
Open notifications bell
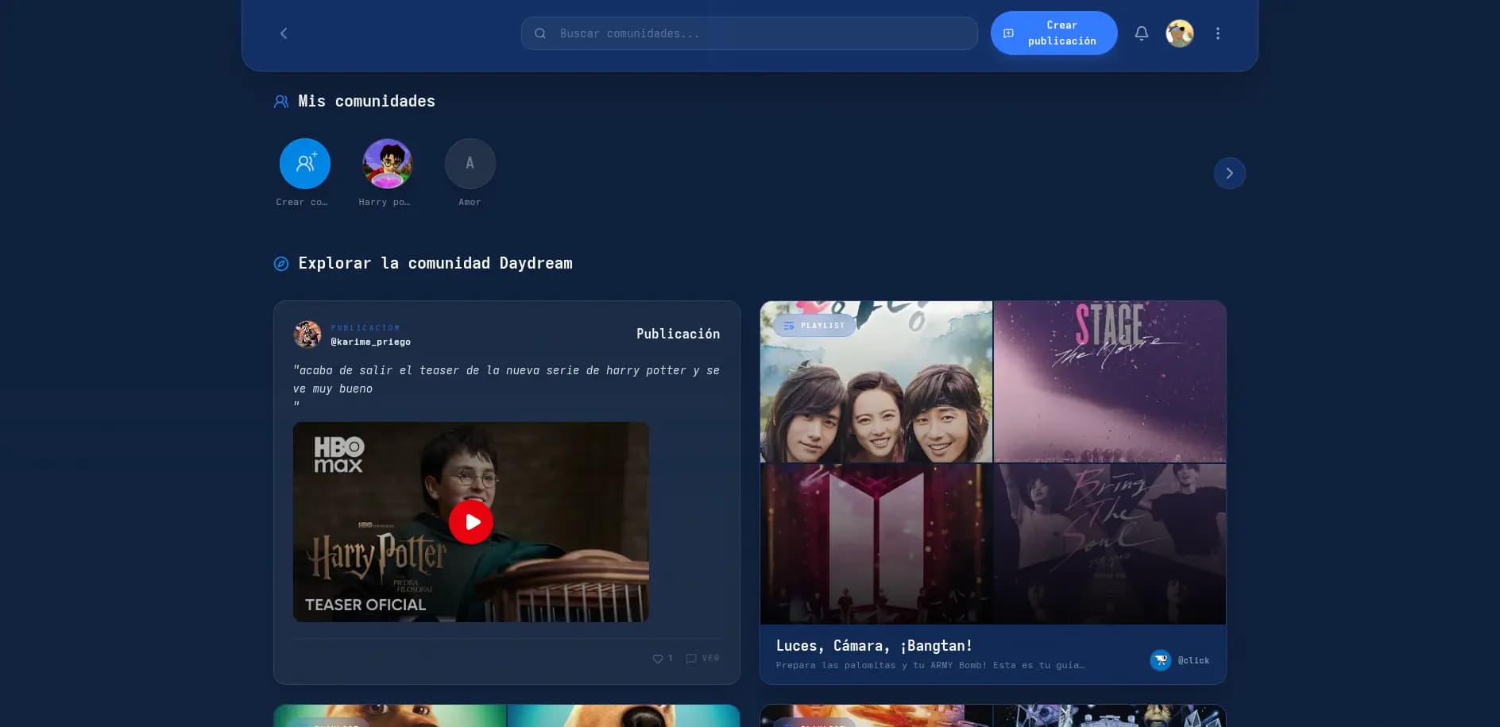coord(1142,33)
